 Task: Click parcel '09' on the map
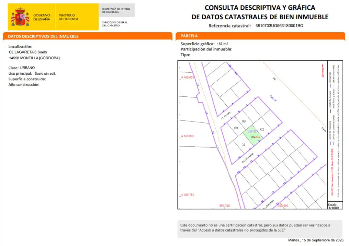pos(236,128)
